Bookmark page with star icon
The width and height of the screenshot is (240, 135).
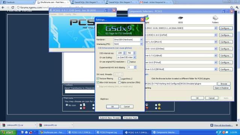point(231,7)
